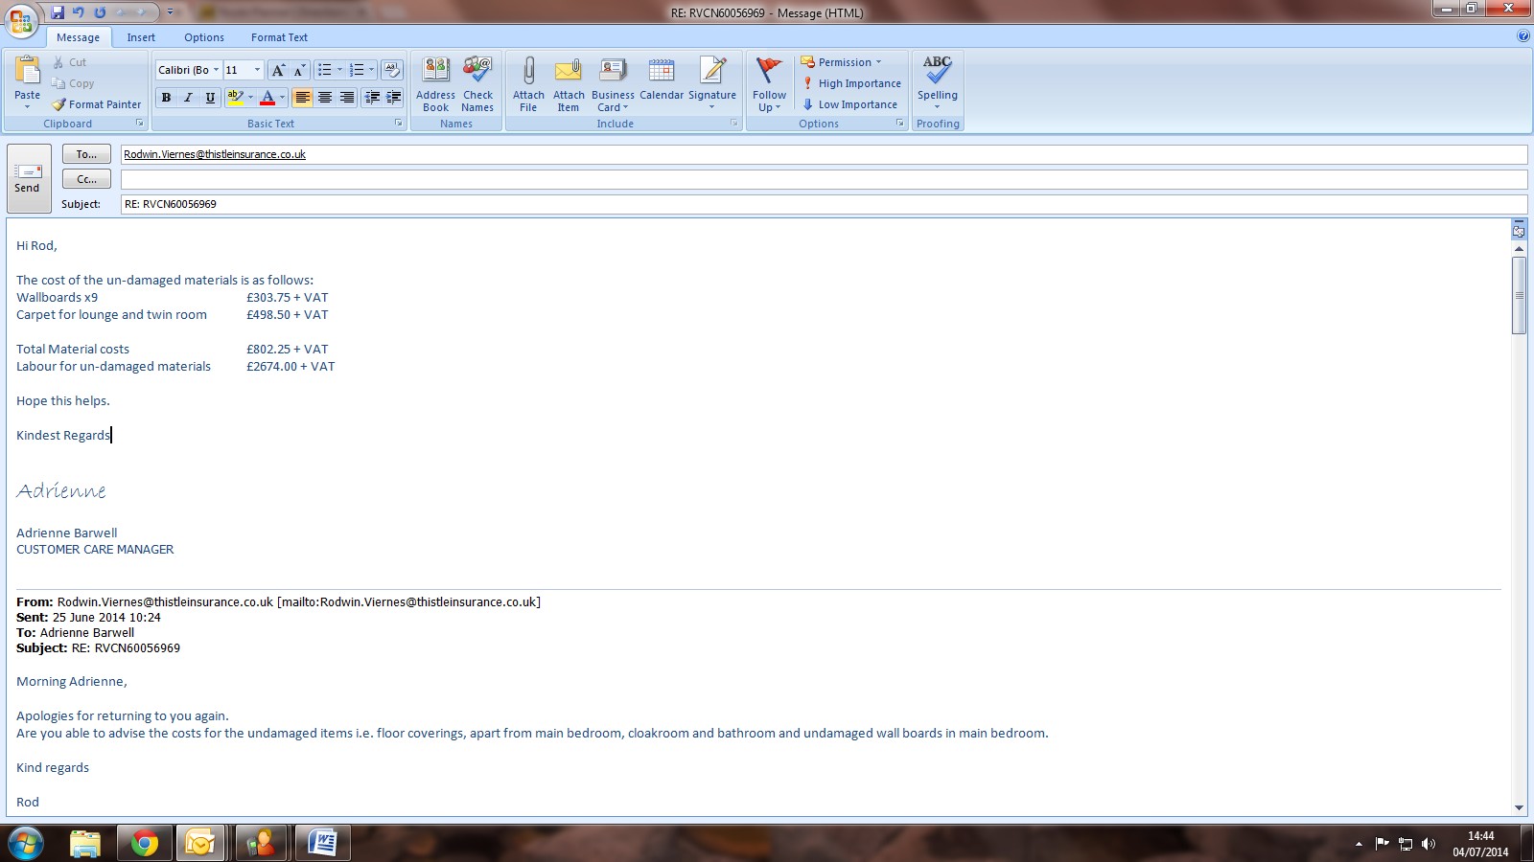This screenshot has width=1534, height=862.
Task: Open the font size dropdown
Action: coord(257,70)
